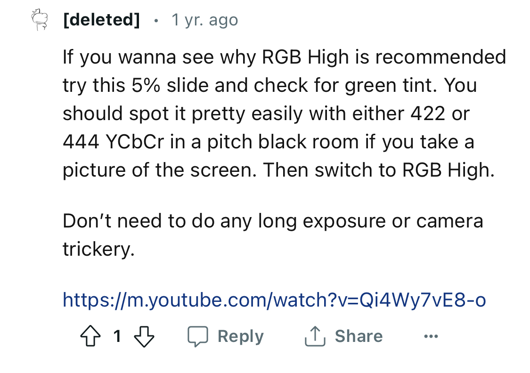This screenshot has height=373, width=530.
Task: Click the sentence starting 'Don't need to do'
Action: pos(273,235)
